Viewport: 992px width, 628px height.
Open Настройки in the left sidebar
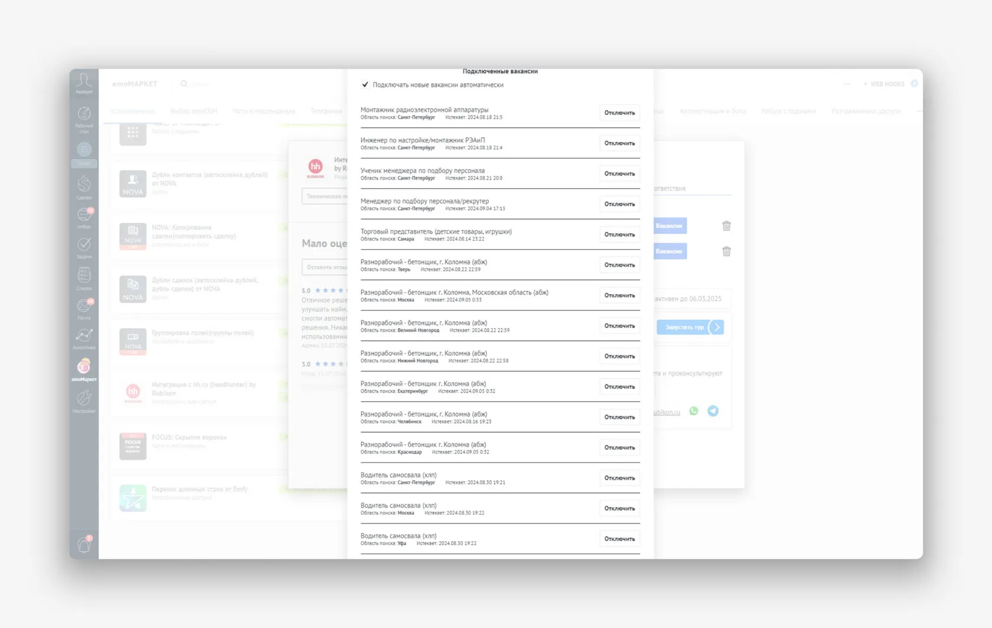84,401
